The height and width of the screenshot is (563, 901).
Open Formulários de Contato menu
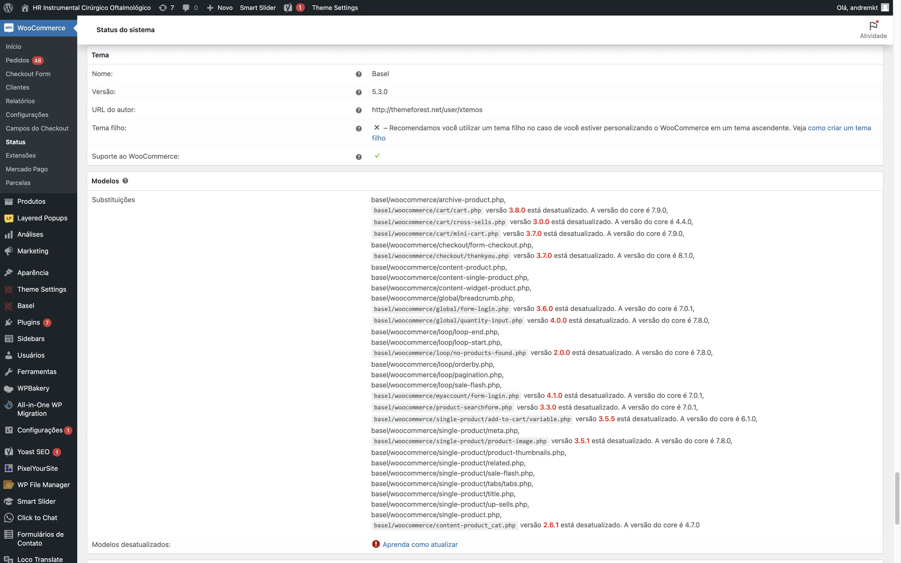(40, 538)
